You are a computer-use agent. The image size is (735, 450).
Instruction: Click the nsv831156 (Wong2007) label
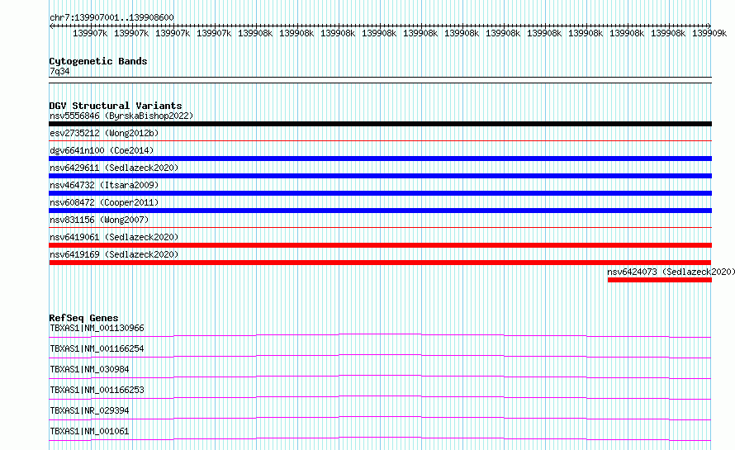(x=99, y=220)
